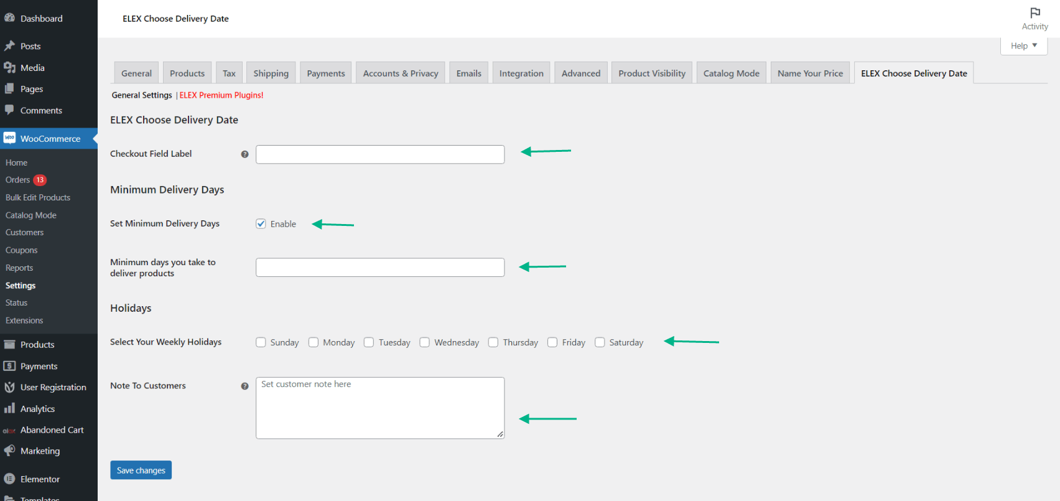Open Bulk Edit Products in sidebar
The image size is (1060, 501).
click(x=38, y=197)
